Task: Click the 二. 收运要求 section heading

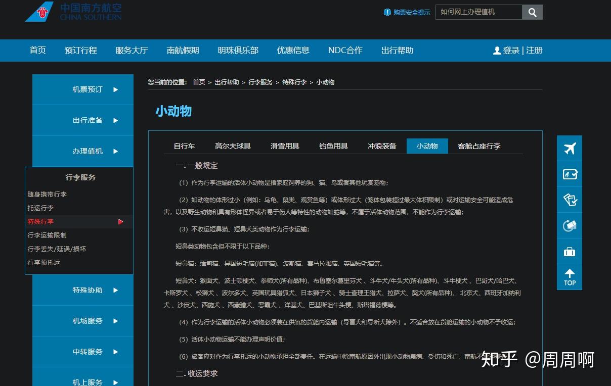Action: coord(197,373)
